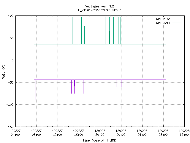Click the filename 'E_RT20120227053740.sfduZ'

click(99, 10)
